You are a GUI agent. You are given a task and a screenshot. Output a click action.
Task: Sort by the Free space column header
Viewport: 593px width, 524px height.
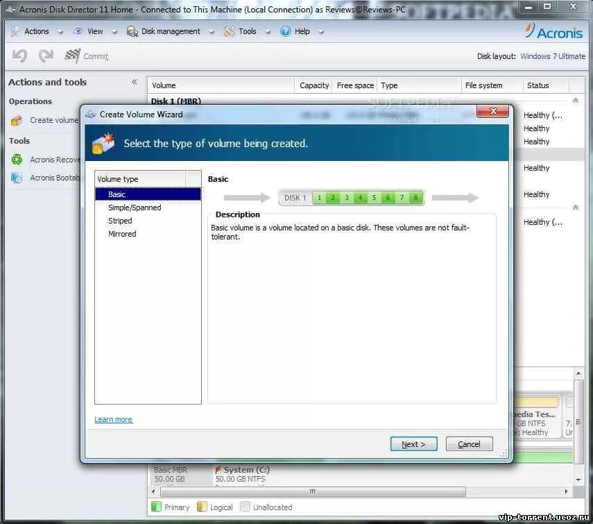click(x=354, y=85)
